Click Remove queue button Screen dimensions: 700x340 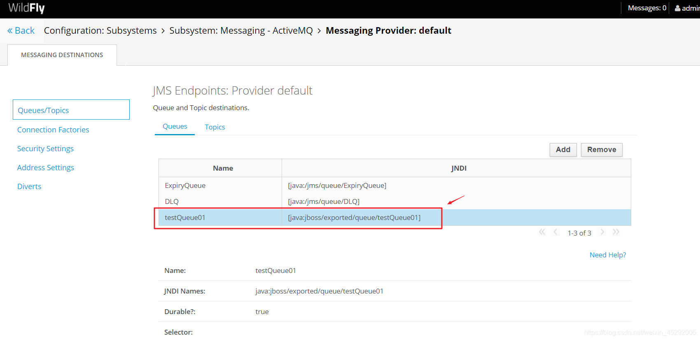point(602,150)
